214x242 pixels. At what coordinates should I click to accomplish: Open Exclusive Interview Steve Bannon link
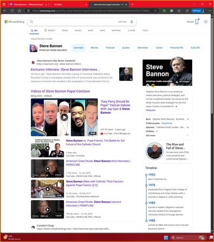[x=65, y=69]
